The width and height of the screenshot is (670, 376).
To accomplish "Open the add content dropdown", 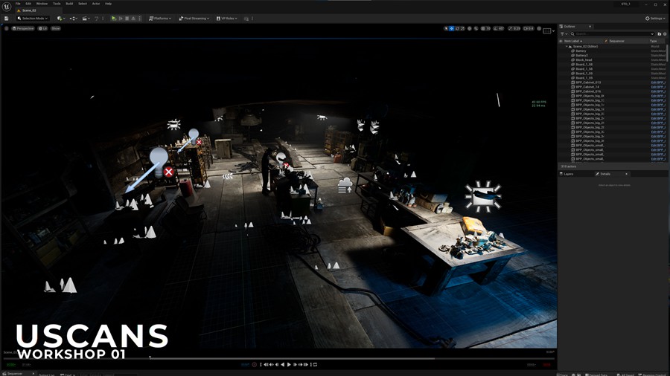I will click(61, 19).
